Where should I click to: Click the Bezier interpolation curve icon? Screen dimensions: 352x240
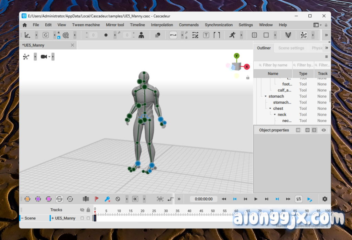(173, 35)
